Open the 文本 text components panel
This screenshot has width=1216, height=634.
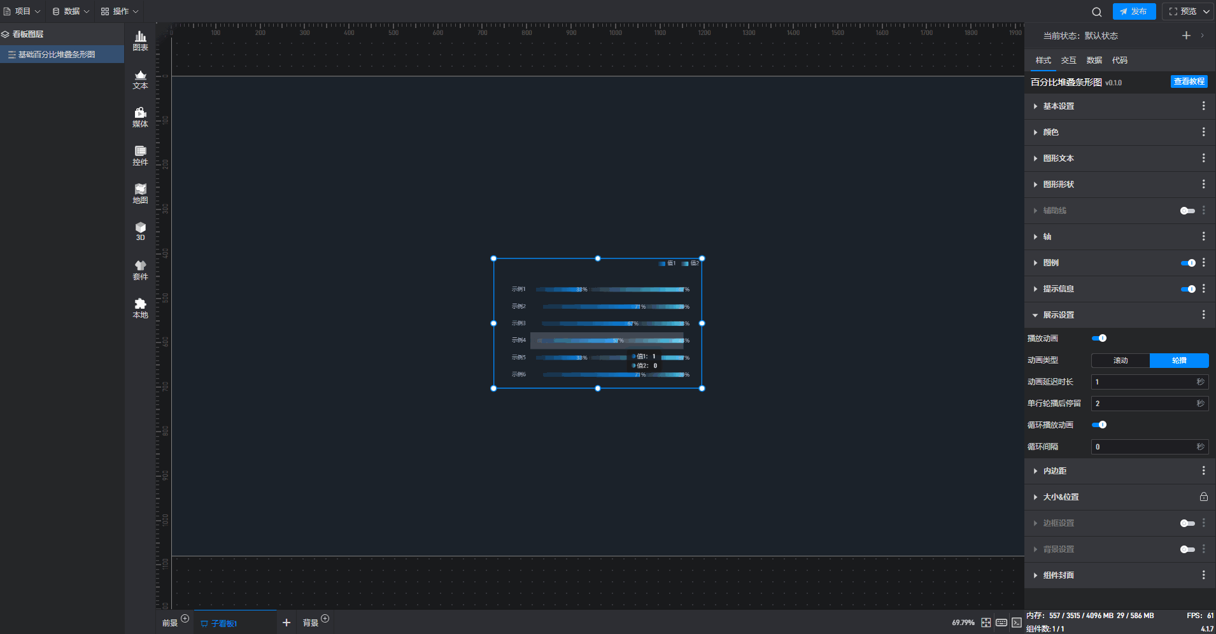(140, 79)
